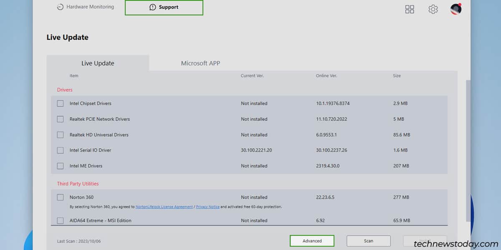Click the 85.6 MB size value
The image size is (501, 250).
pos(402,135)
